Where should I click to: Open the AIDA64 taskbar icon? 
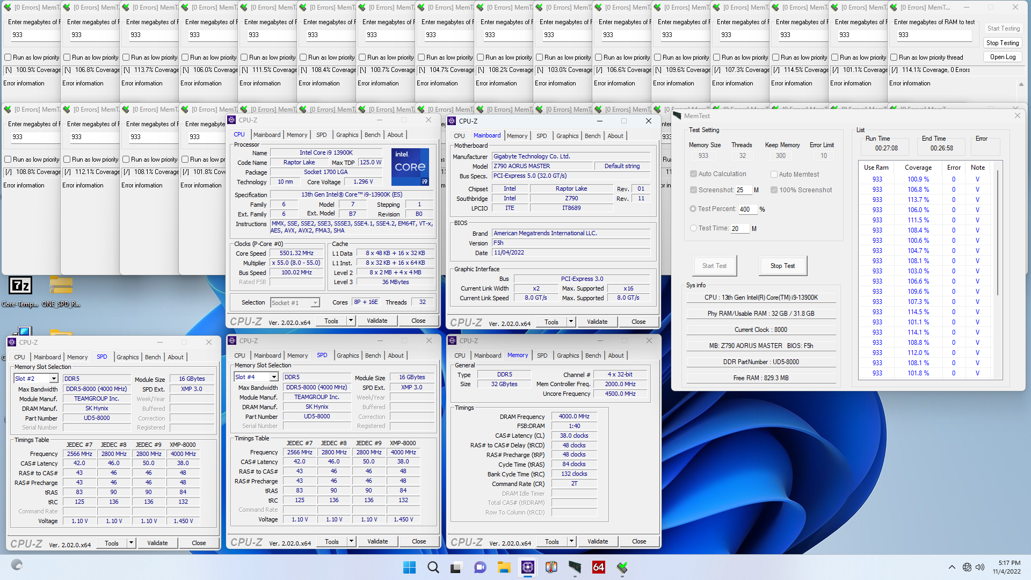(598, 567)
